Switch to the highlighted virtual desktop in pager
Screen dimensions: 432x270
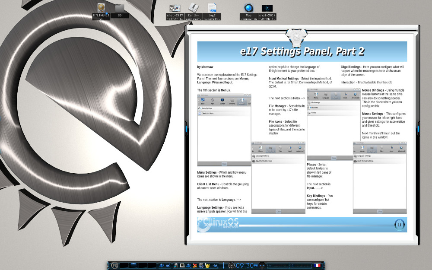point(133,265)
